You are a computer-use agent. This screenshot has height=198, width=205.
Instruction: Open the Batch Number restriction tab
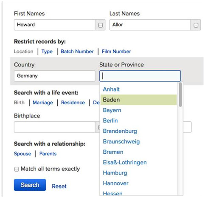[77, 52]
